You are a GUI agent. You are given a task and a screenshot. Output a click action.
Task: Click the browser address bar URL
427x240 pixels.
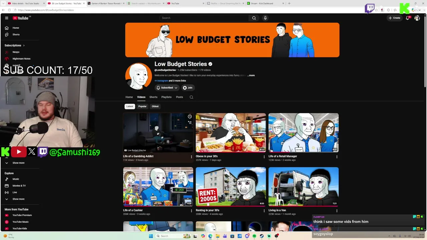46,10
